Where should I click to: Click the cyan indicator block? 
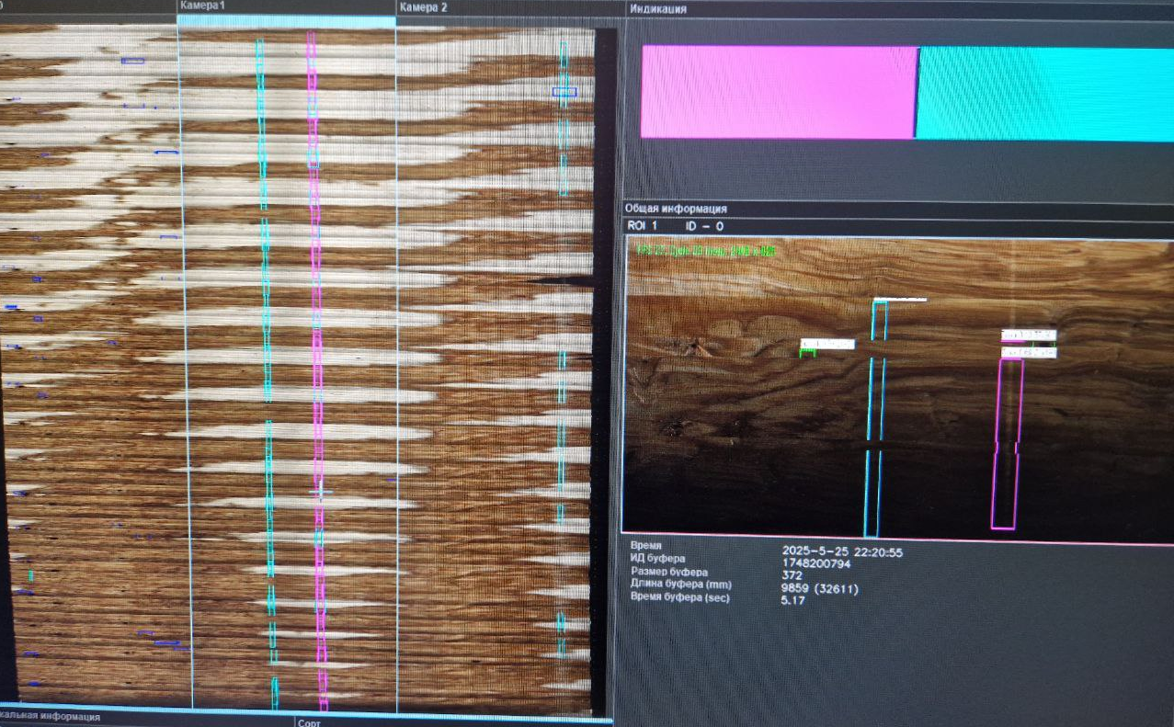tap(1044, 94)
